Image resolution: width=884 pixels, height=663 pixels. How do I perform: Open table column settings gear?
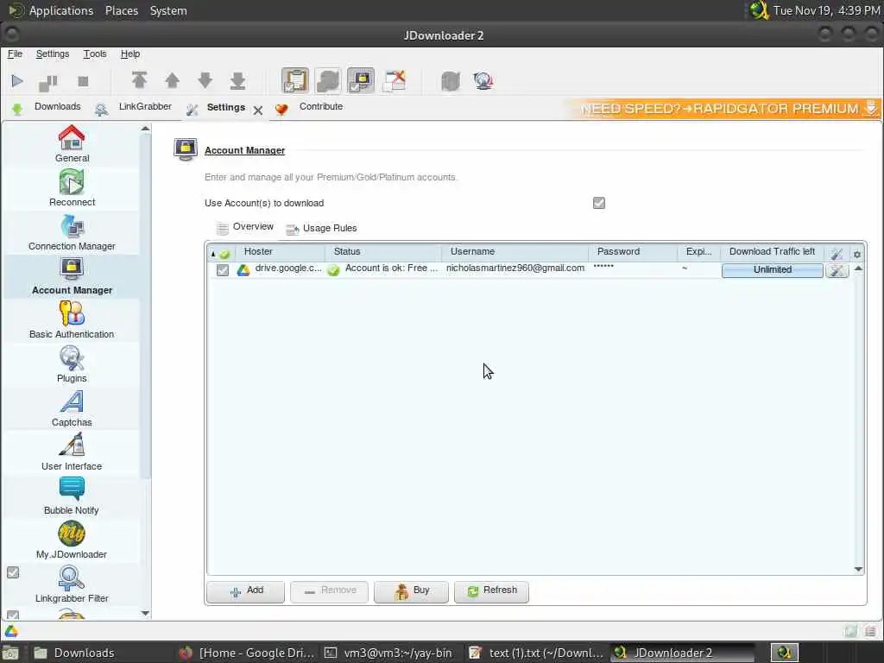coord(857,255)
